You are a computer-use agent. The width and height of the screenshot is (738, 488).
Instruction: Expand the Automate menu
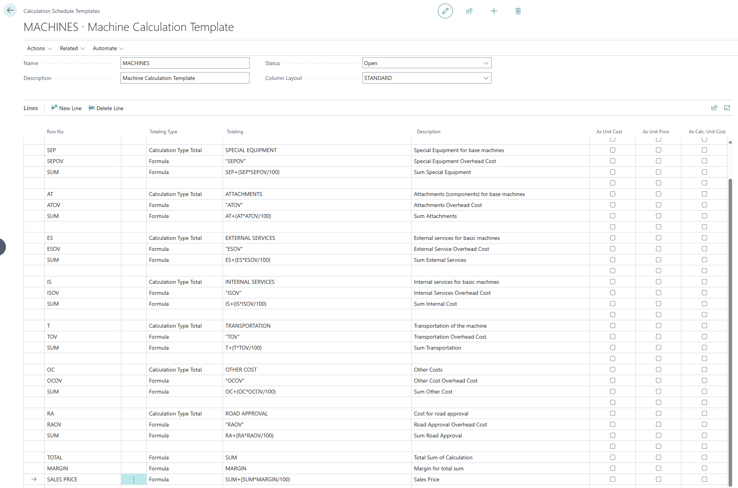pyautogui.click(x=108, y=48)
